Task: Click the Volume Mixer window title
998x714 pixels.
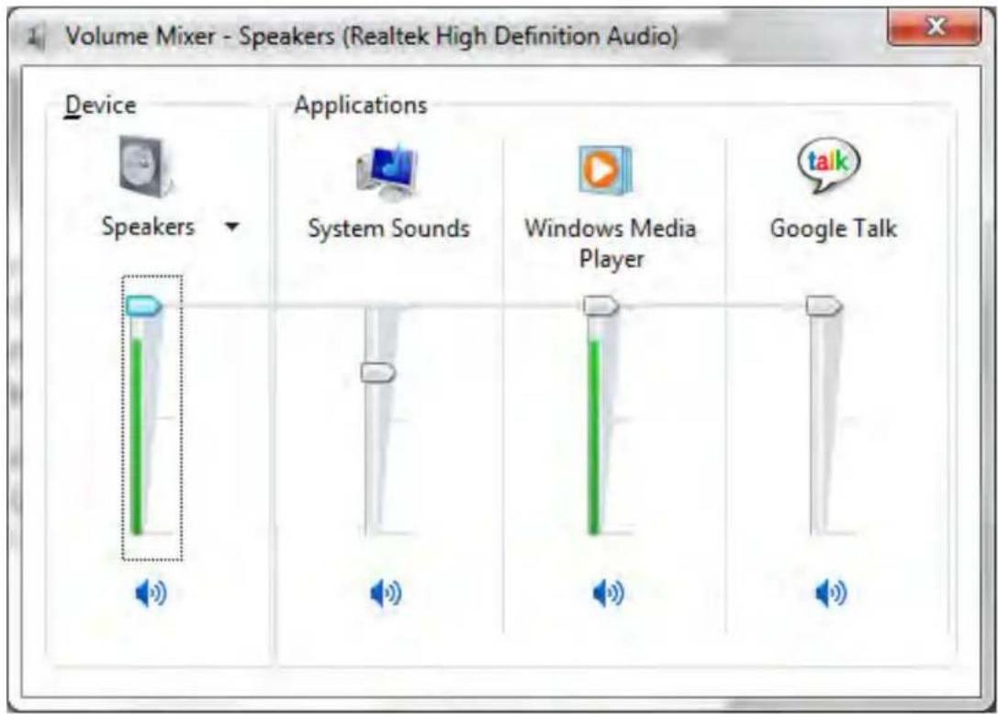Action: (x=372, y=37)
